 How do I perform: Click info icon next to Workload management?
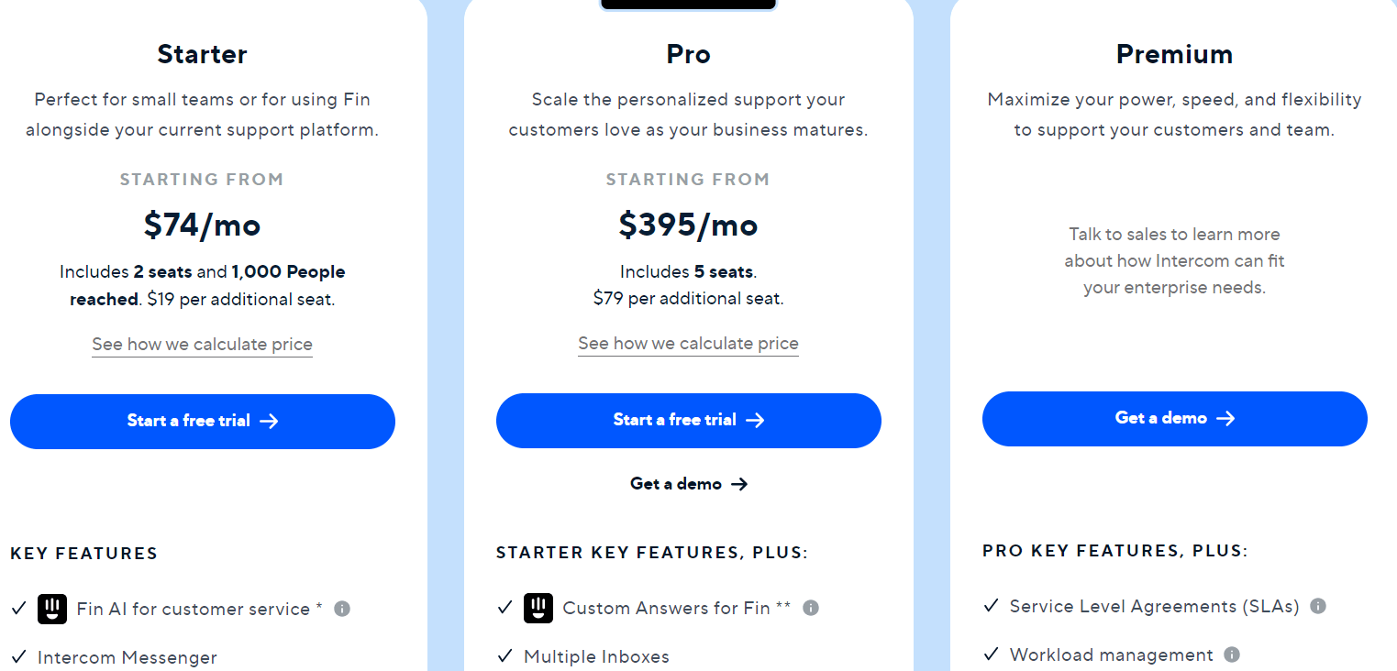(x=1232, y=654)
